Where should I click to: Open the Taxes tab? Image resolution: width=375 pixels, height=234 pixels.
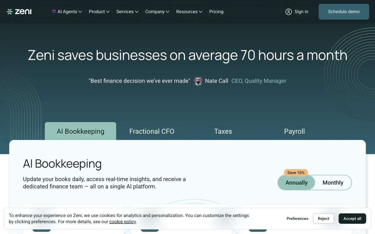pos(223,131)
